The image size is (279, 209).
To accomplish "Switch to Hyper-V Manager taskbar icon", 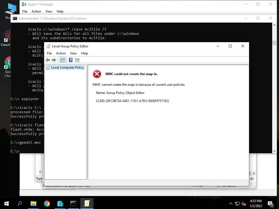I will click(60, 204).
